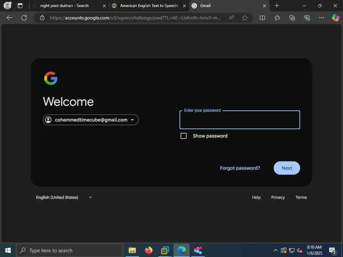Screen dimensions: 343x257
Task: Focus the Enter your password field
Action: (239, 120)
